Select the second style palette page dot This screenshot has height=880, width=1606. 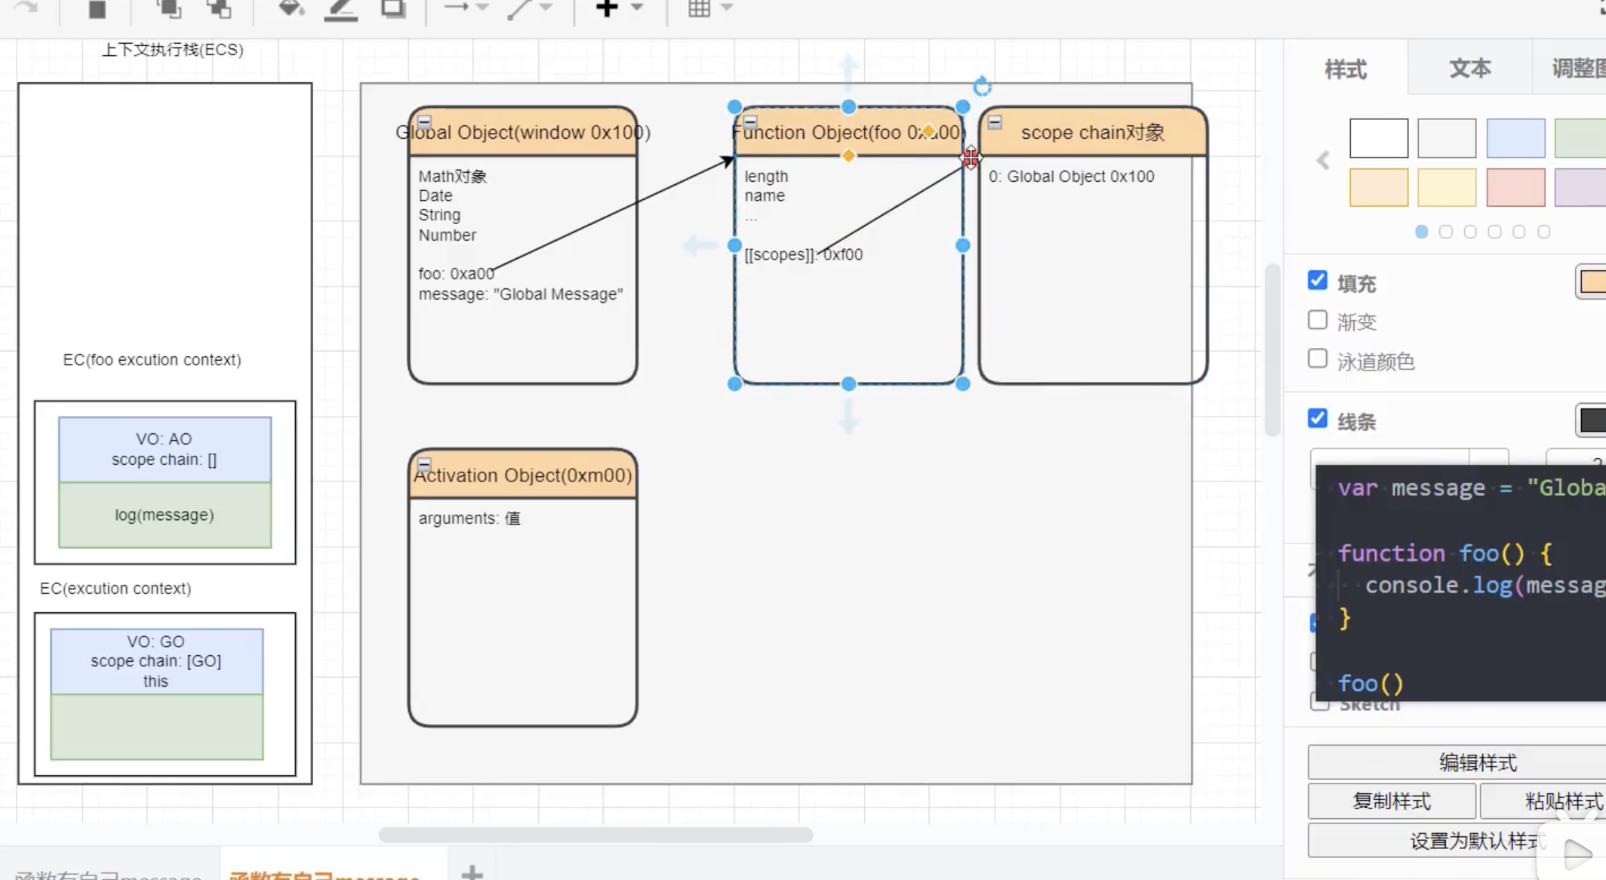[x=1446, y=232]
